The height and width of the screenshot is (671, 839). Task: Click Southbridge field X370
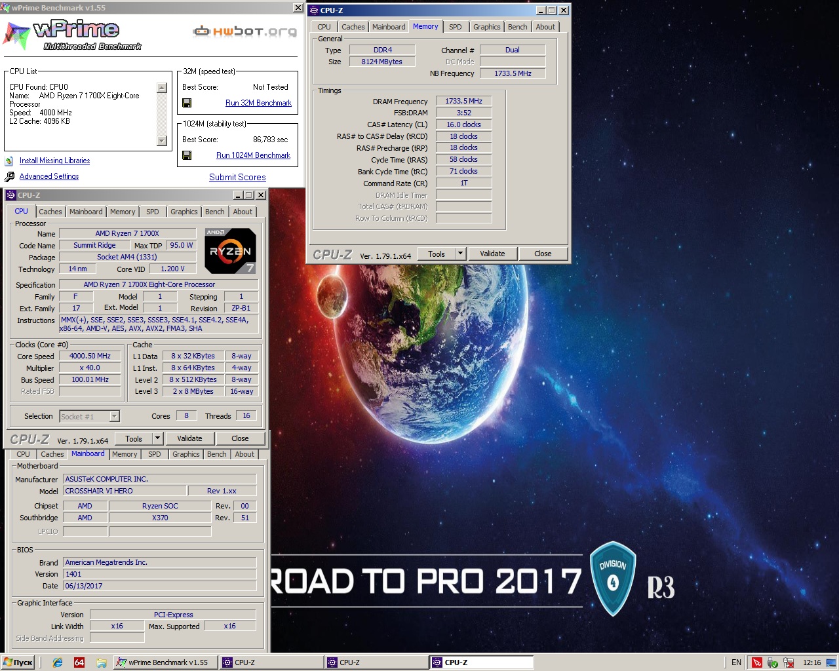point(160,518)
